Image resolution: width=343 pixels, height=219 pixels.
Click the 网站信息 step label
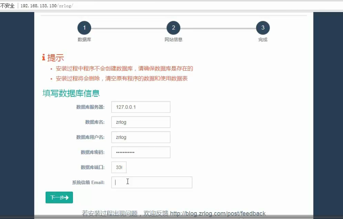pos(174,39)
